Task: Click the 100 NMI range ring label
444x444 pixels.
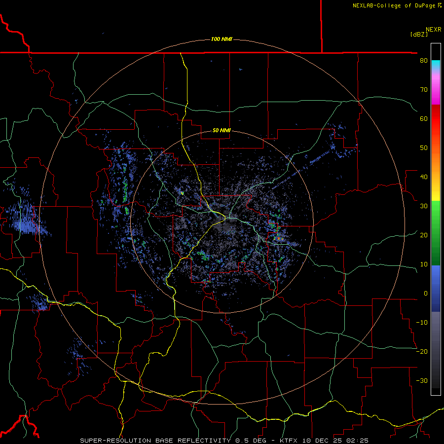Action: tap(222, 39)
